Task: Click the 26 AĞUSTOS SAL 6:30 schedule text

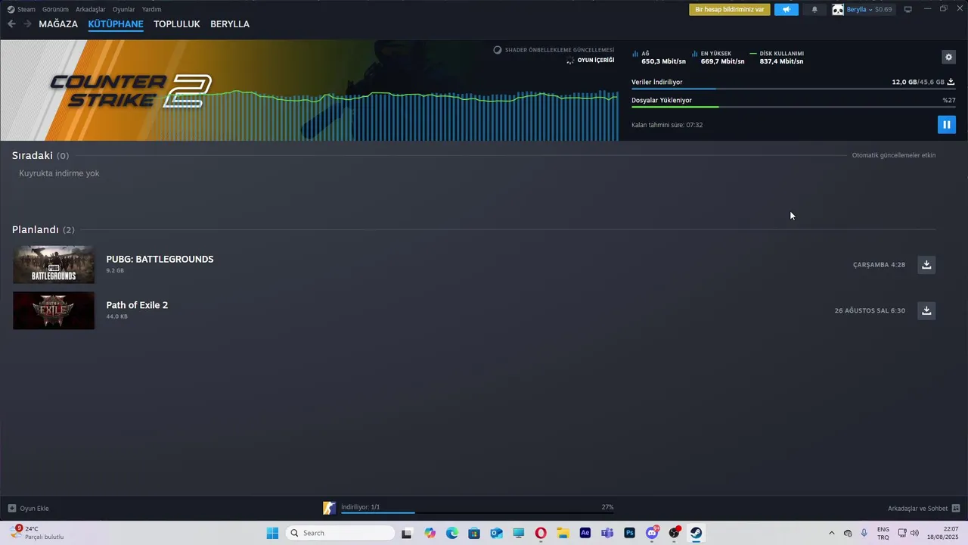Action: pyautogui.click(x=870, y=310)
